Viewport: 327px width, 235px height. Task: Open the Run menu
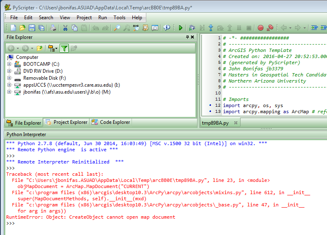(x=102, y=18)
